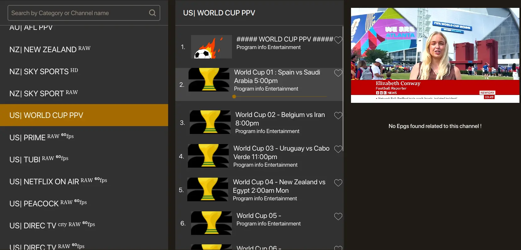The width and height of the screenshot is (521, 250).
Task: Open trophy thumbnail for World Cup 02
Action: (210, 122)
